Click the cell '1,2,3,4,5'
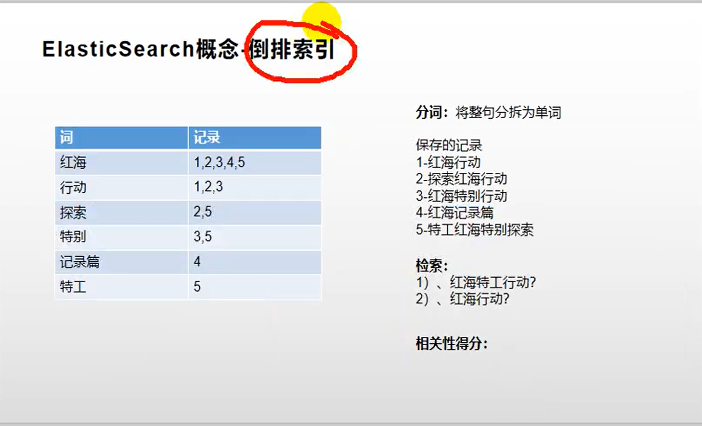Screen dimensions: 702x426 click(x=255, y=162)
